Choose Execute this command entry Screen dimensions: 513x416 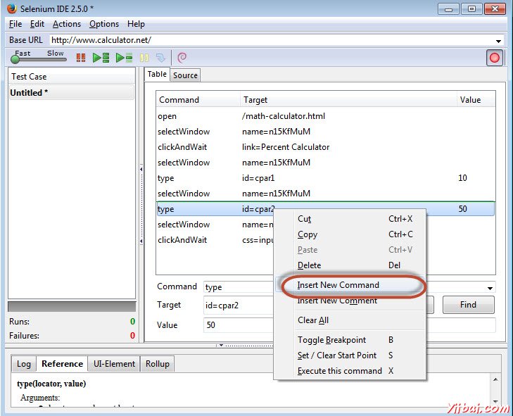pyautogui.click(x=350, y=371)
